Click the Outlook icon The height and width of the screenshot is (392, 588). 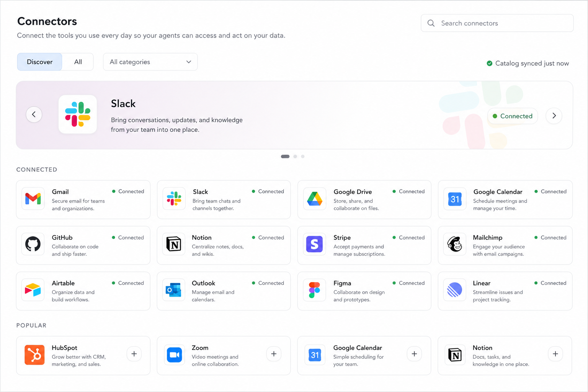[174, 290]
